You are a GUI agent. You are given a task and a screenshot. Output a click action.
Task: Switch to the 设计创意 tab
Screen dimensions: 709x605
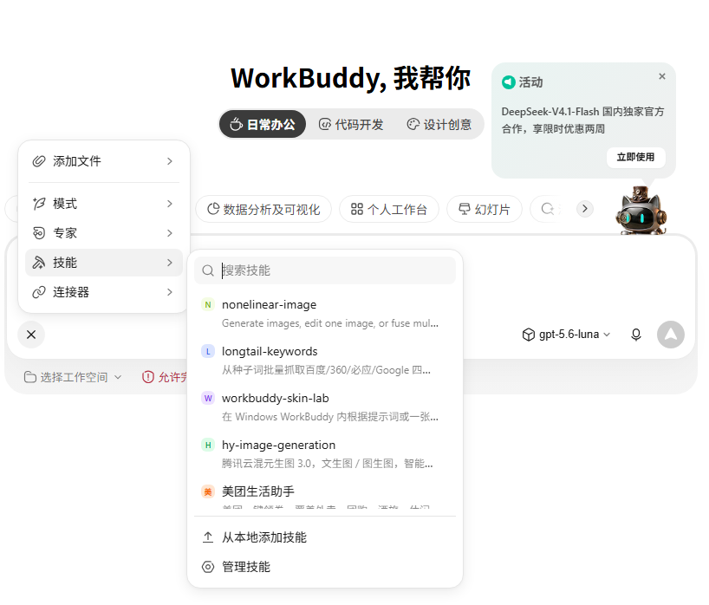coord(439,124)
